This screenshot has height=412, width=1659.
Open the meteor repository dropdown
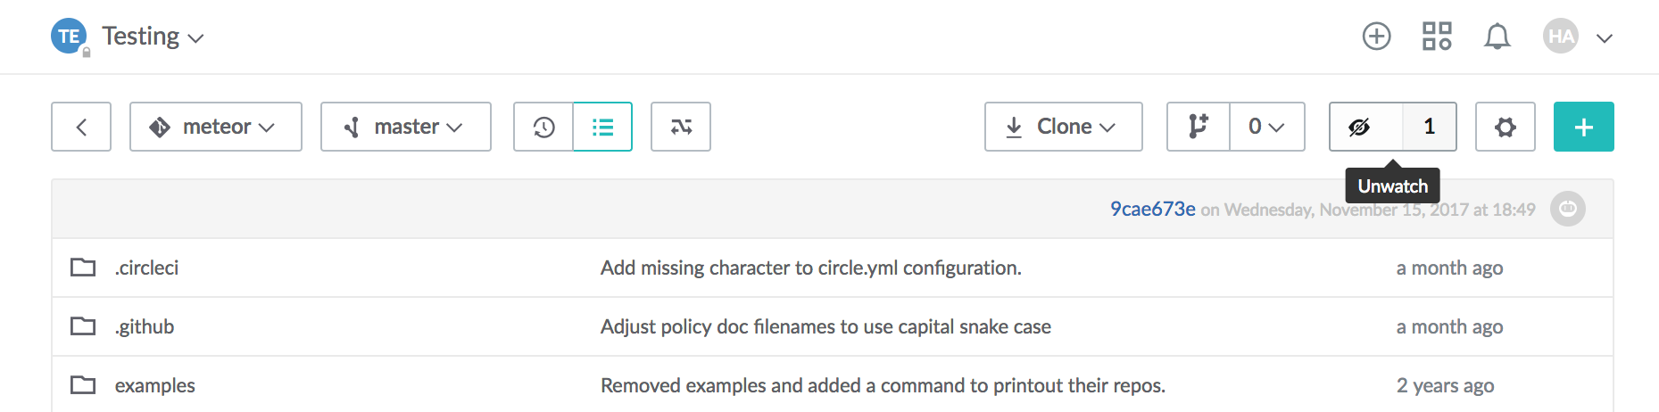(215, 127)
